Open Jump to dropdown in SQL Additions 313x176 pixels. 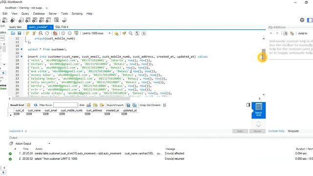click(303, 33)
